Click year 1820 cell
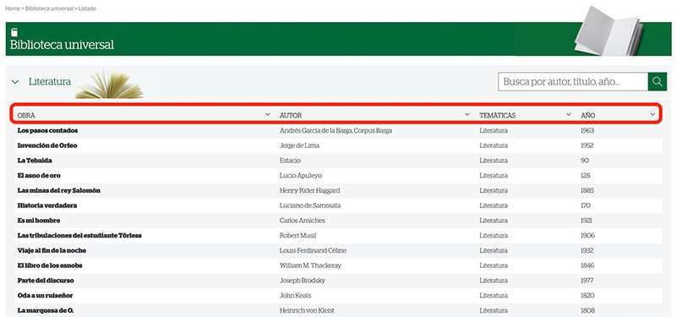The height and width of the screenshot is (317, 676). pos(588,295)
